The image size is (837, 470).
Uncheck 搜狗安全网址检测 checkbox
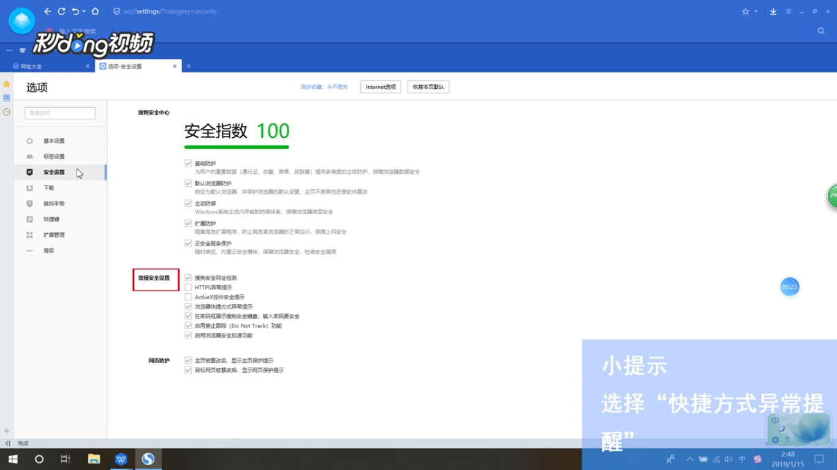click(188, 278)
